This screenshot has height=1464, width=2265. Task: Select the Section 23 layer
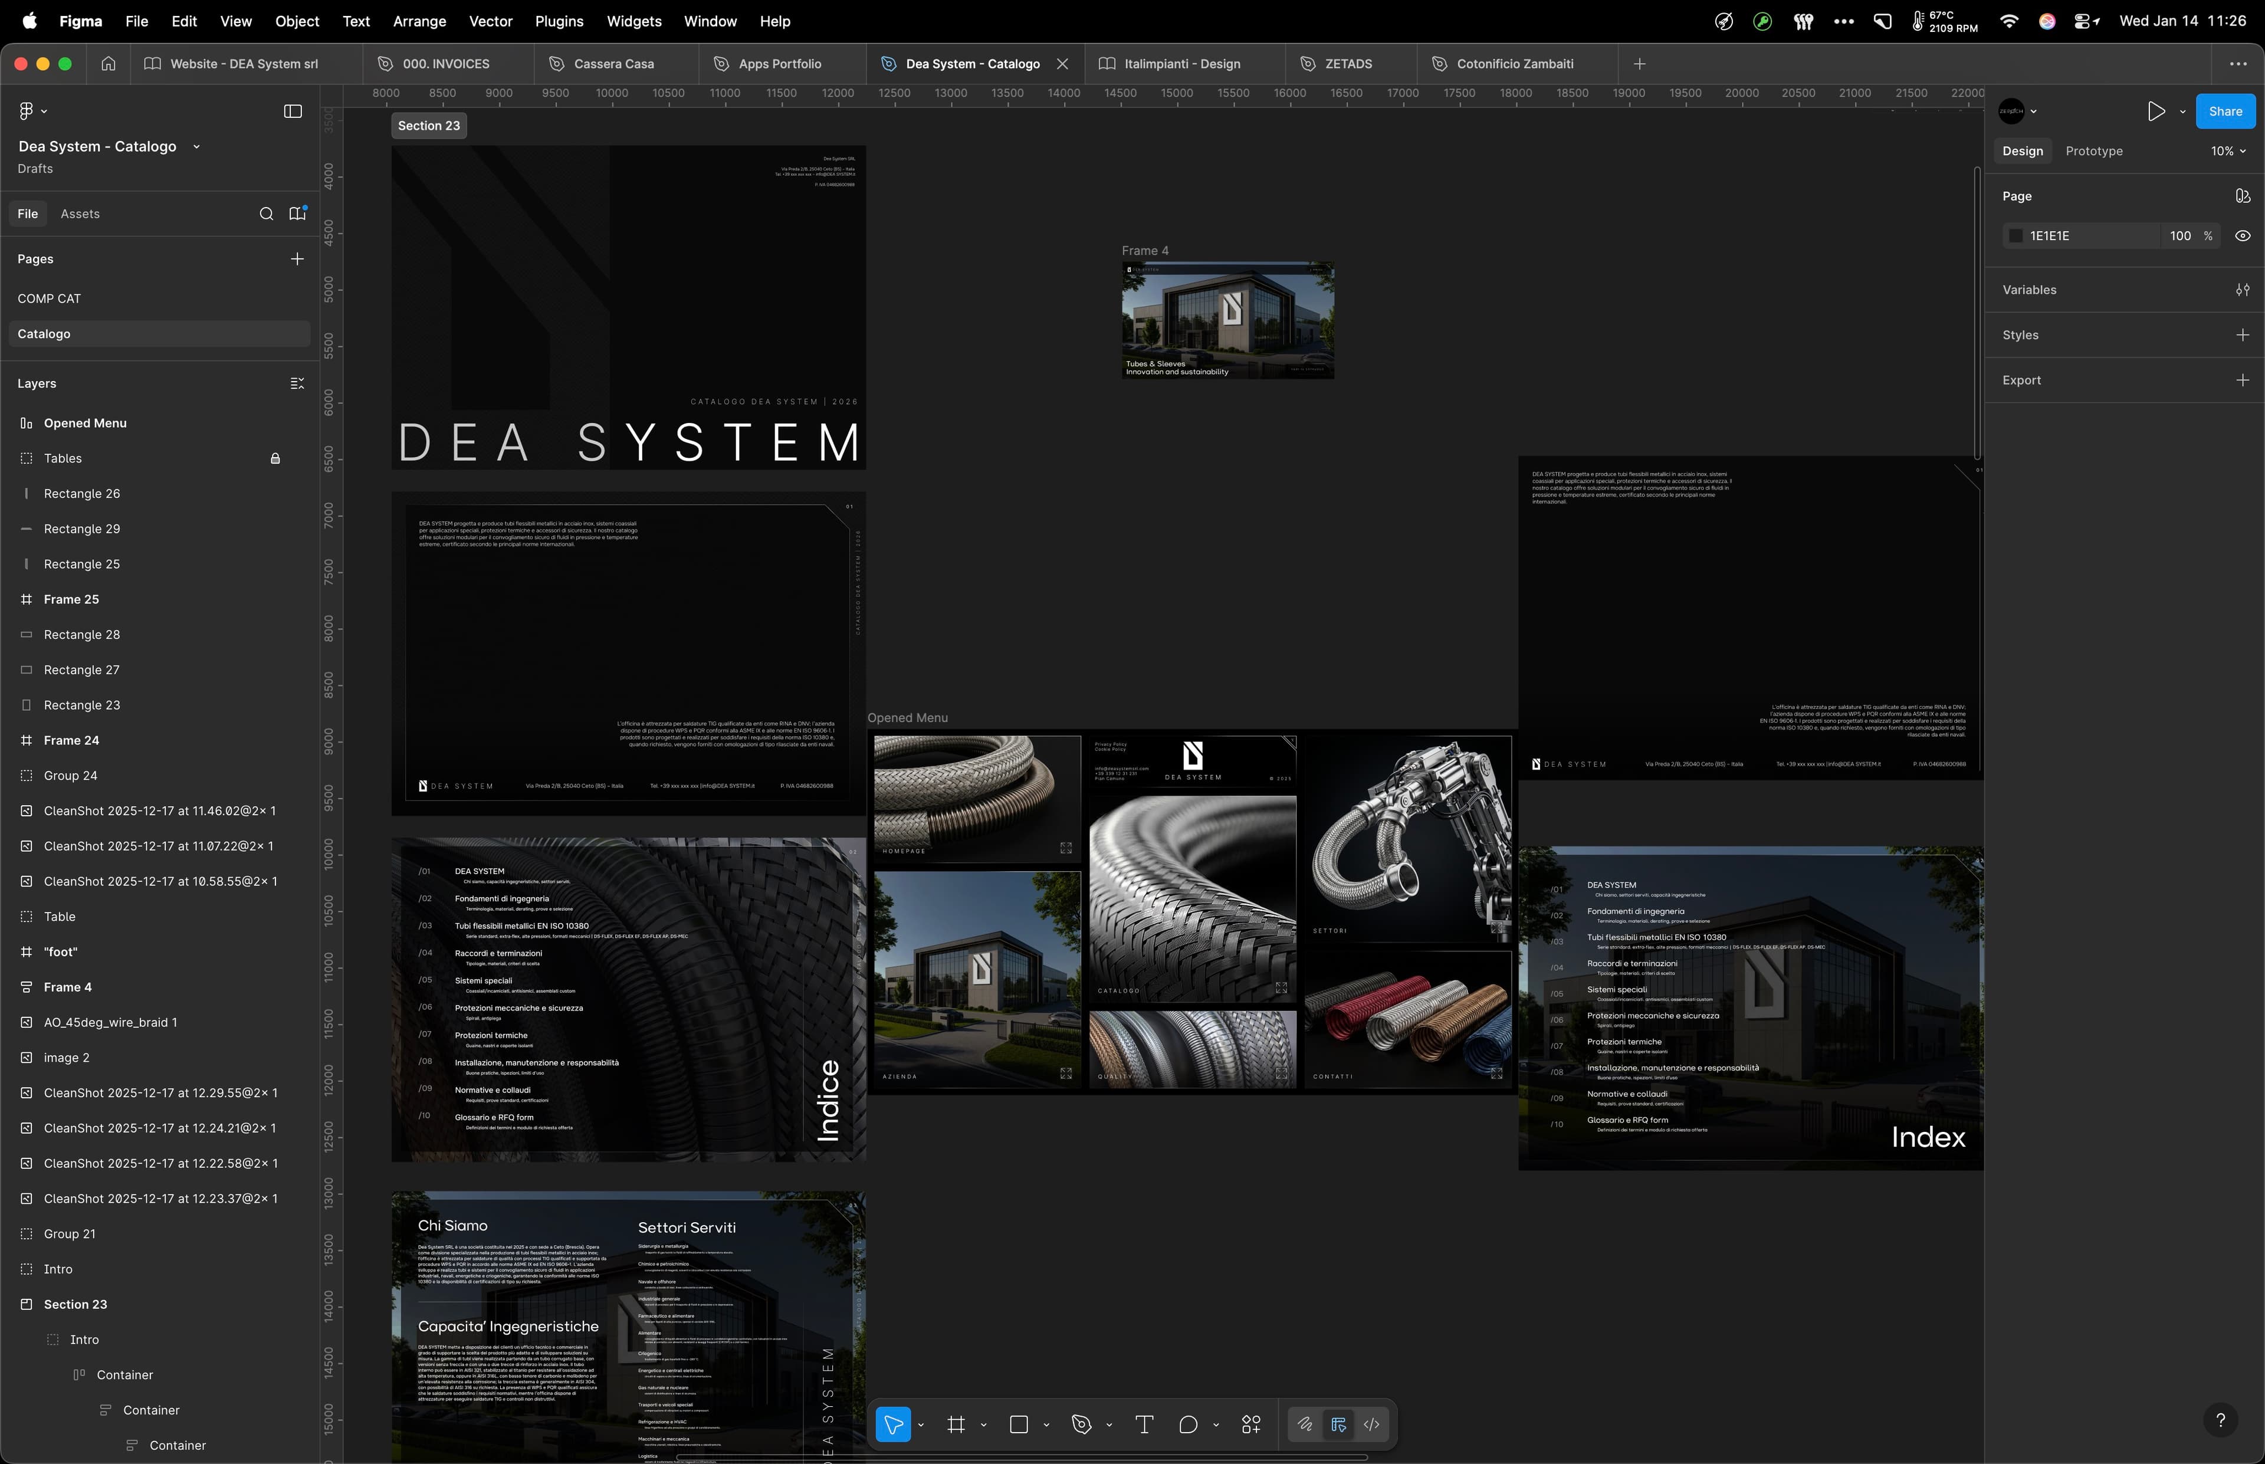(x=160, y=1304)
